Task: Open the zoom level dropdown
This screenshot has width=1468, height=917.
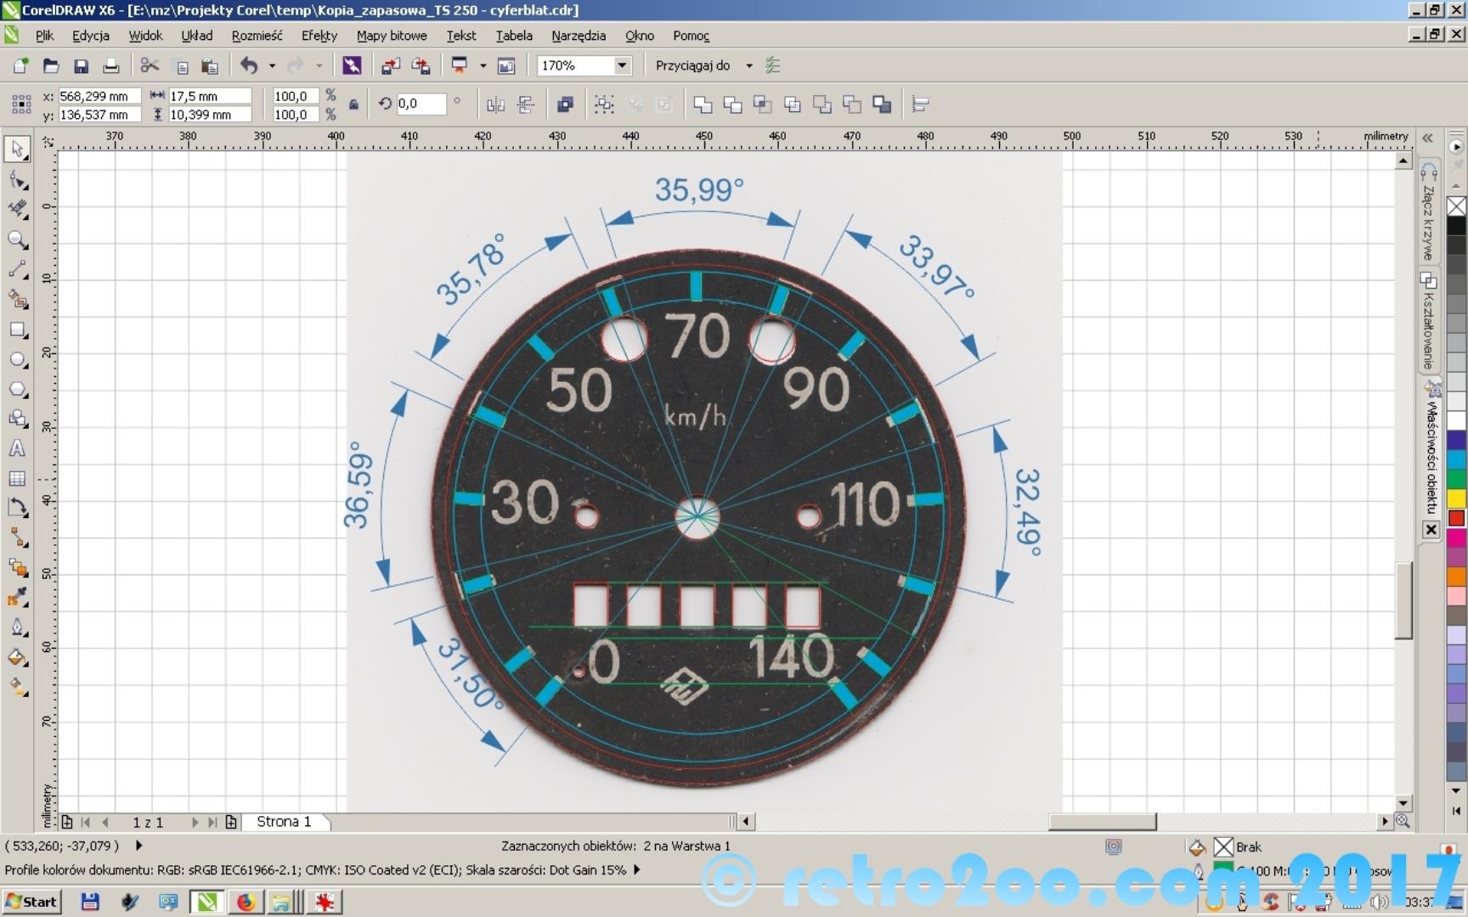Action: pos(622,65)
